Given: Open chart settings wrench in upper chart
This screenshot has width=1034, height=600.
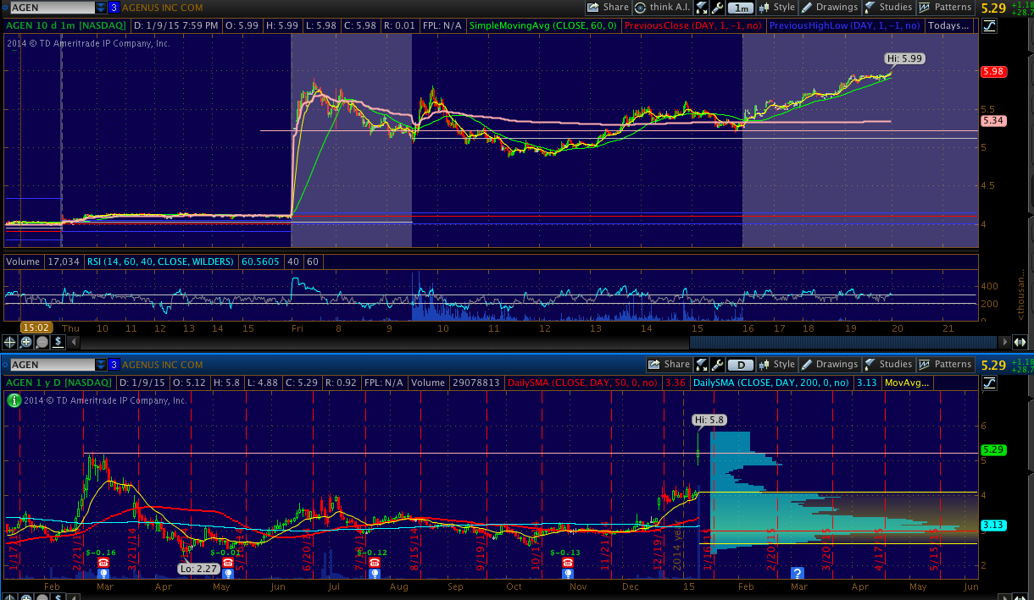Looking at the screenshot, I should coord(718,8).
